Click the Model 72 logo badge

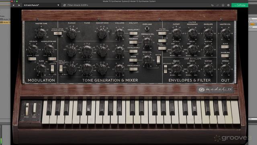[215, 90]
